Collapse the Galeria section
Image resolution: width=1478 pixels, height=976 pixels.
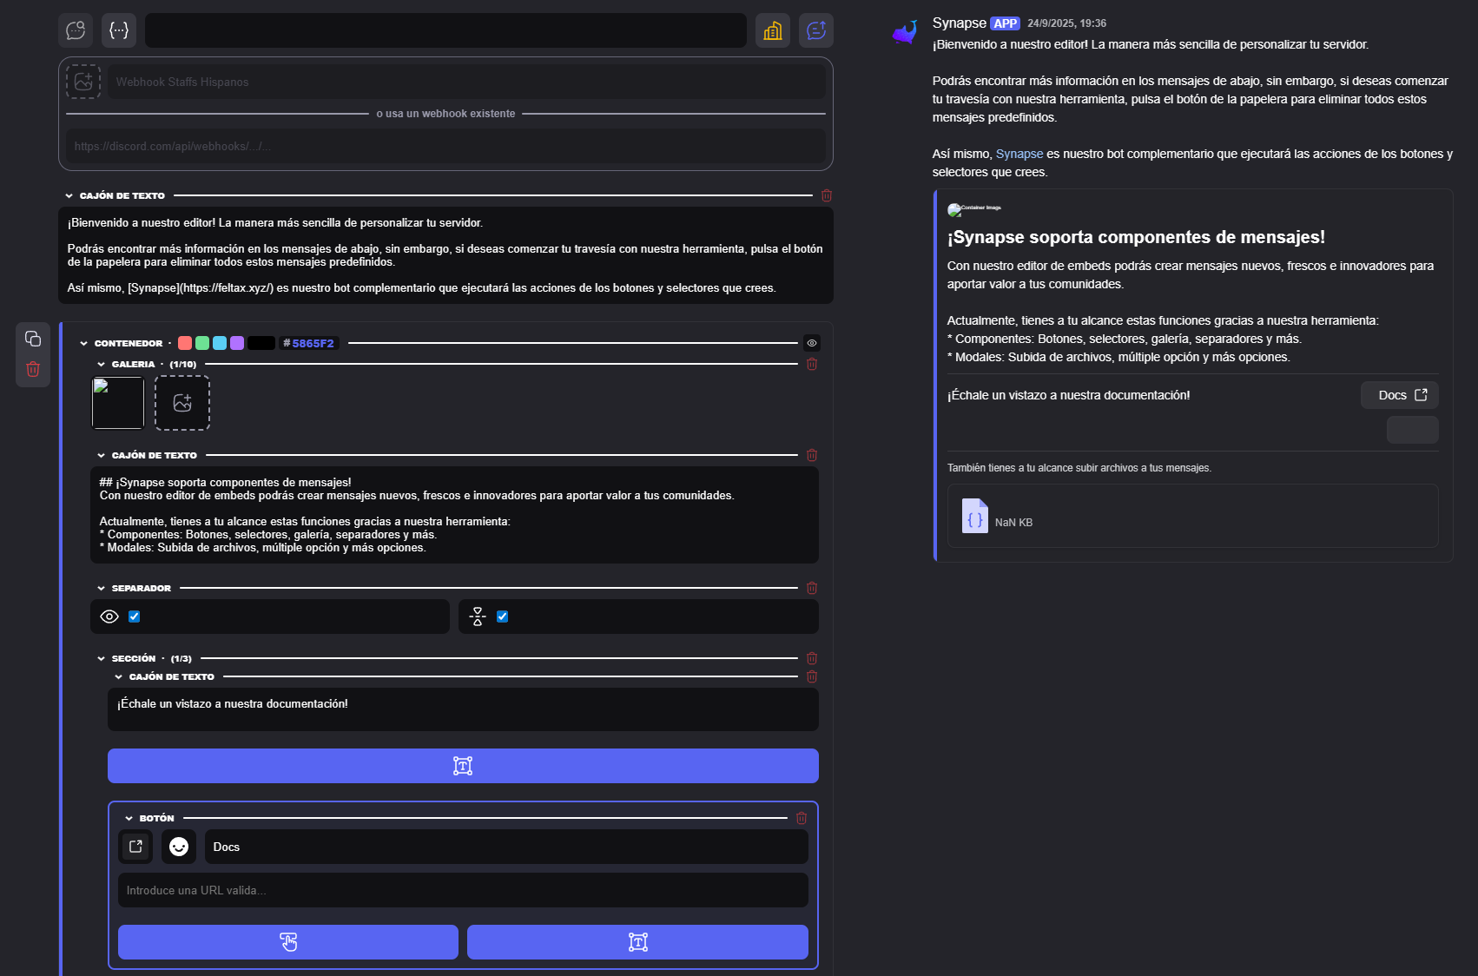tap(102, 365)
